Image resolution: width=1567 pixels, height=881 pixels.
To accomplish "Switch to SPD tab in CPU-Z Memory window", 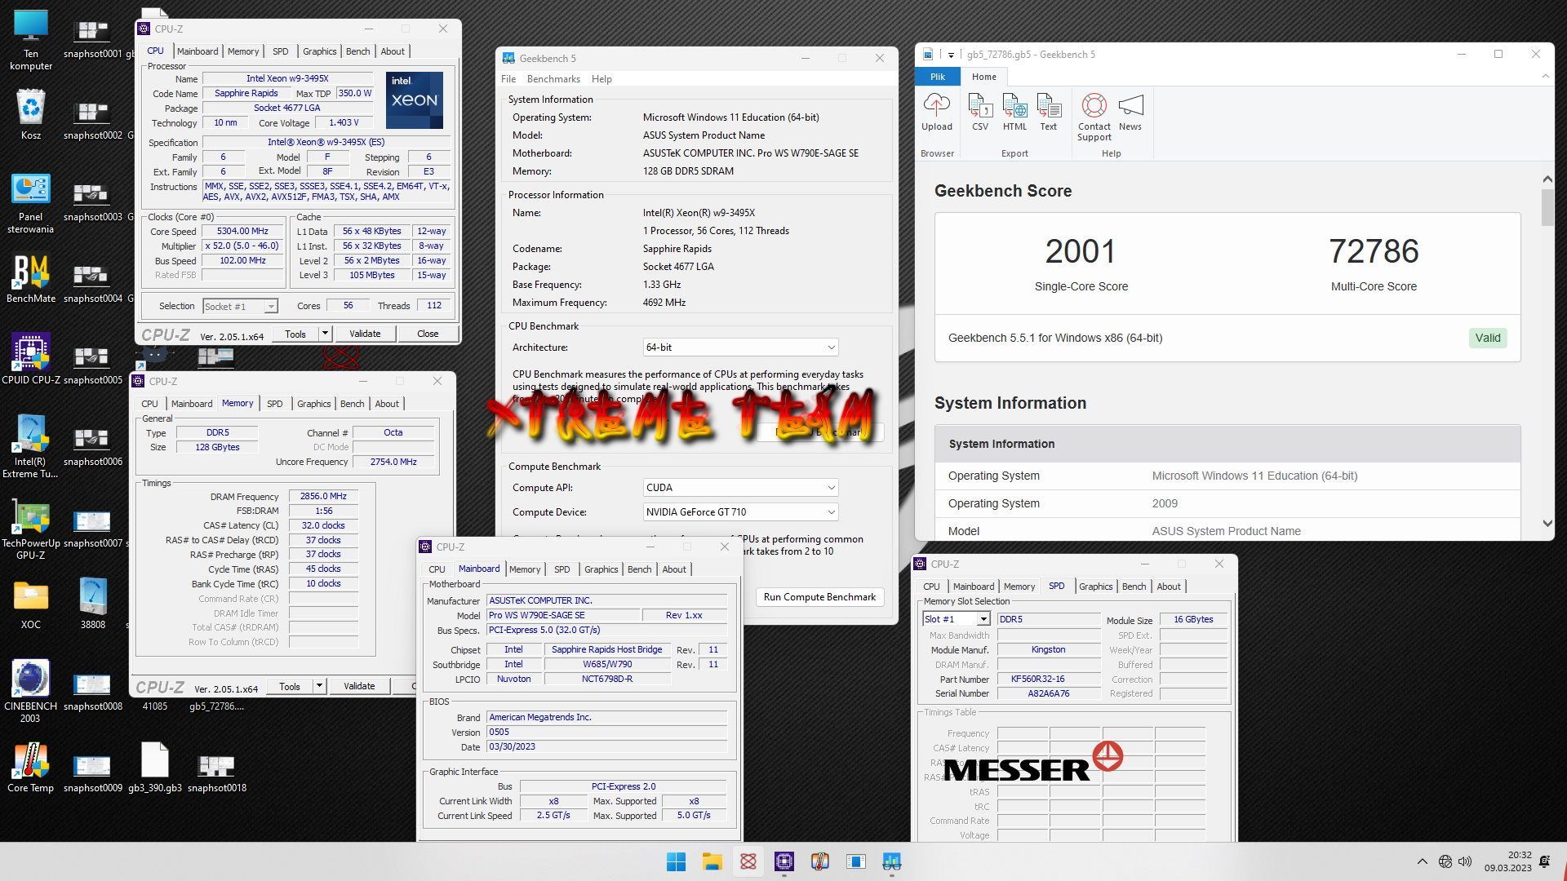I will click(274, 404).
